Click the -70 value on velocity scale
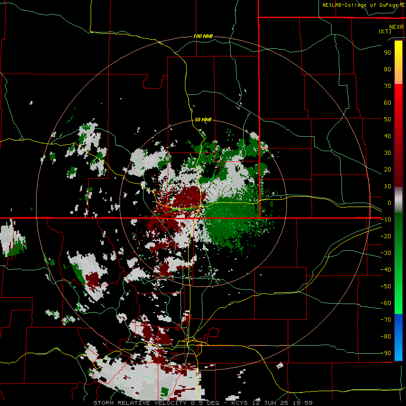Screen dimensions: 406x406 [x=386, y=320]
